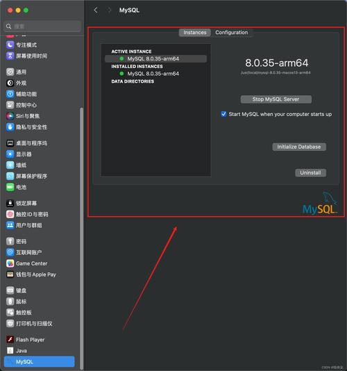Open Trackpad (触控板) icon

[10, 313]
